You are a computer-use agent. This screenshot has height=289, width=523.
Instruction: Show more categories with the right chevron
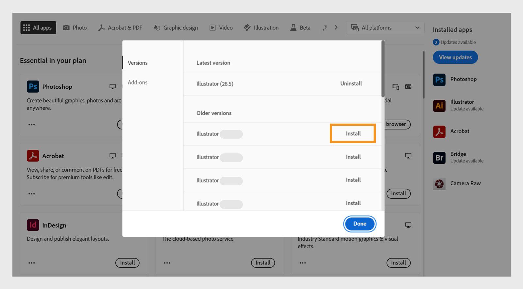click(x=336, y=27)
